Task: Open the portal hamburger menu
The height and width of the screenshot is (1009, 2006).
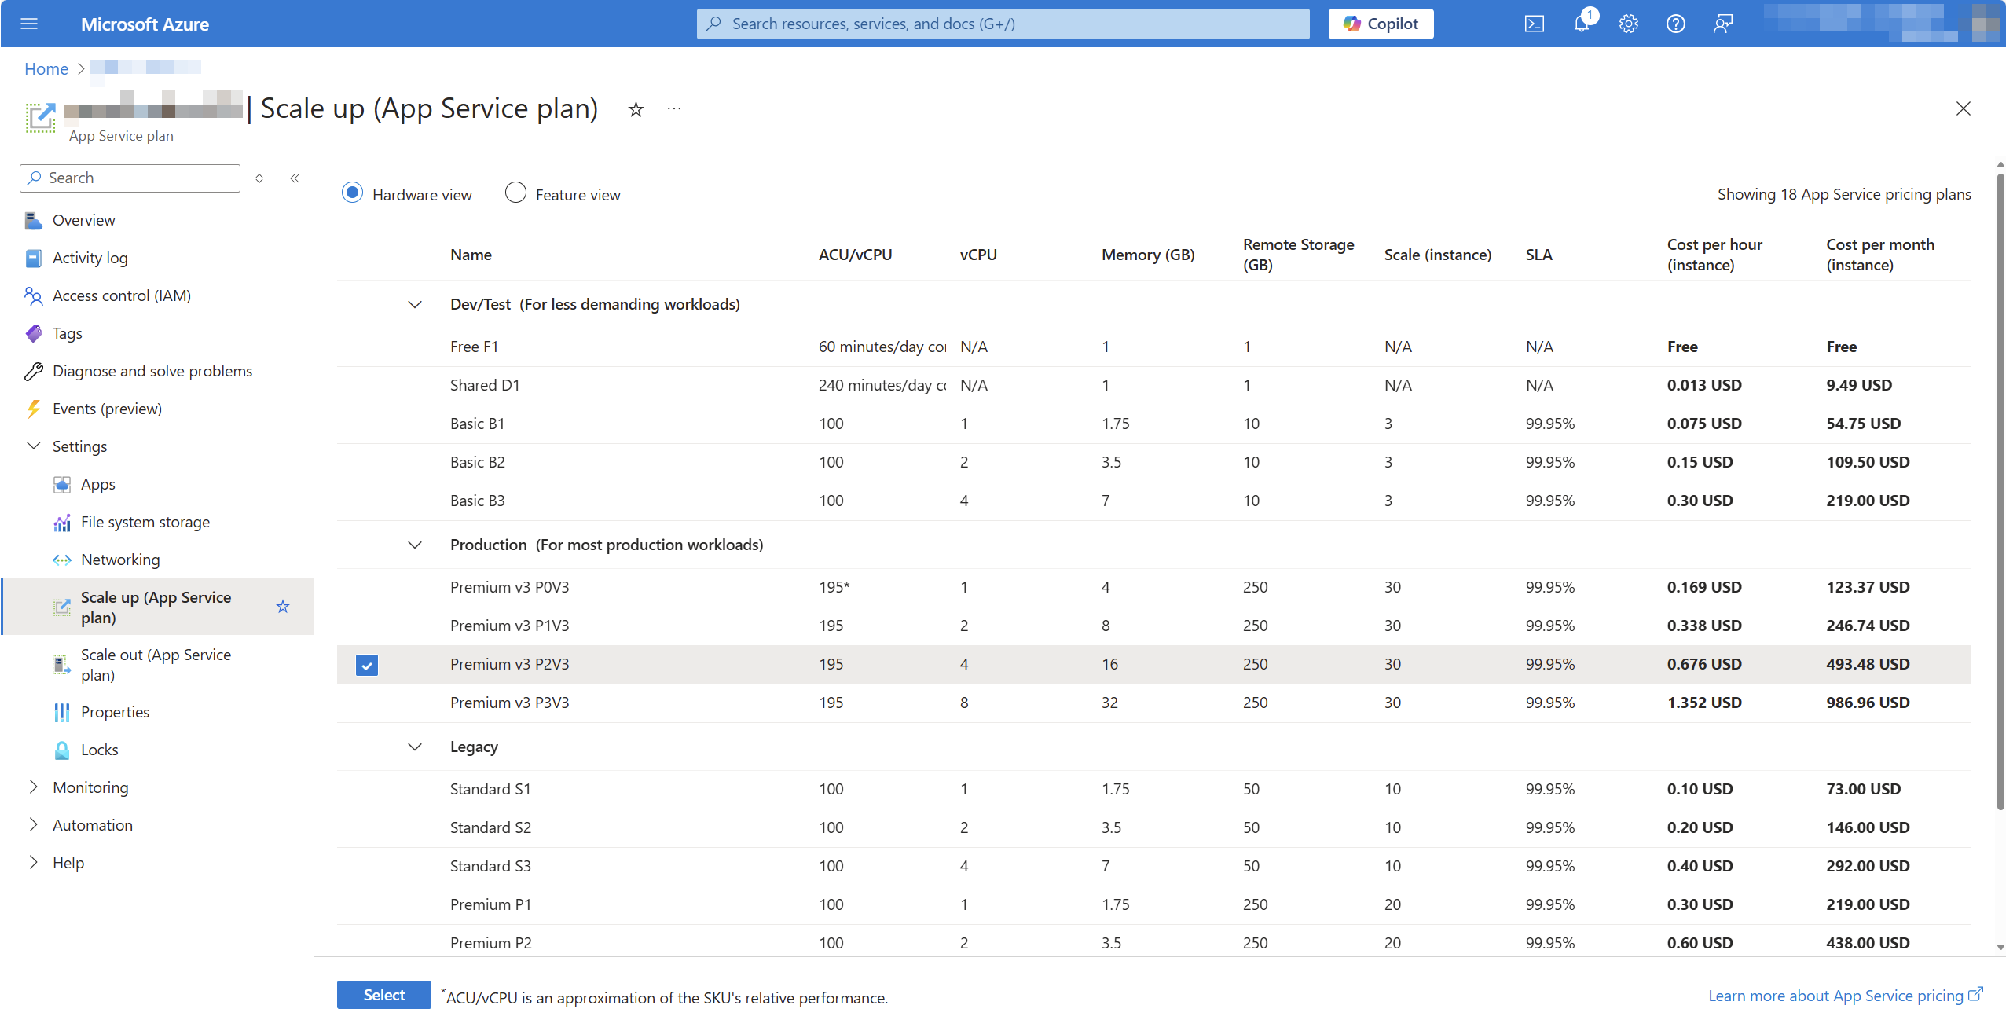Action: point(29,24)
